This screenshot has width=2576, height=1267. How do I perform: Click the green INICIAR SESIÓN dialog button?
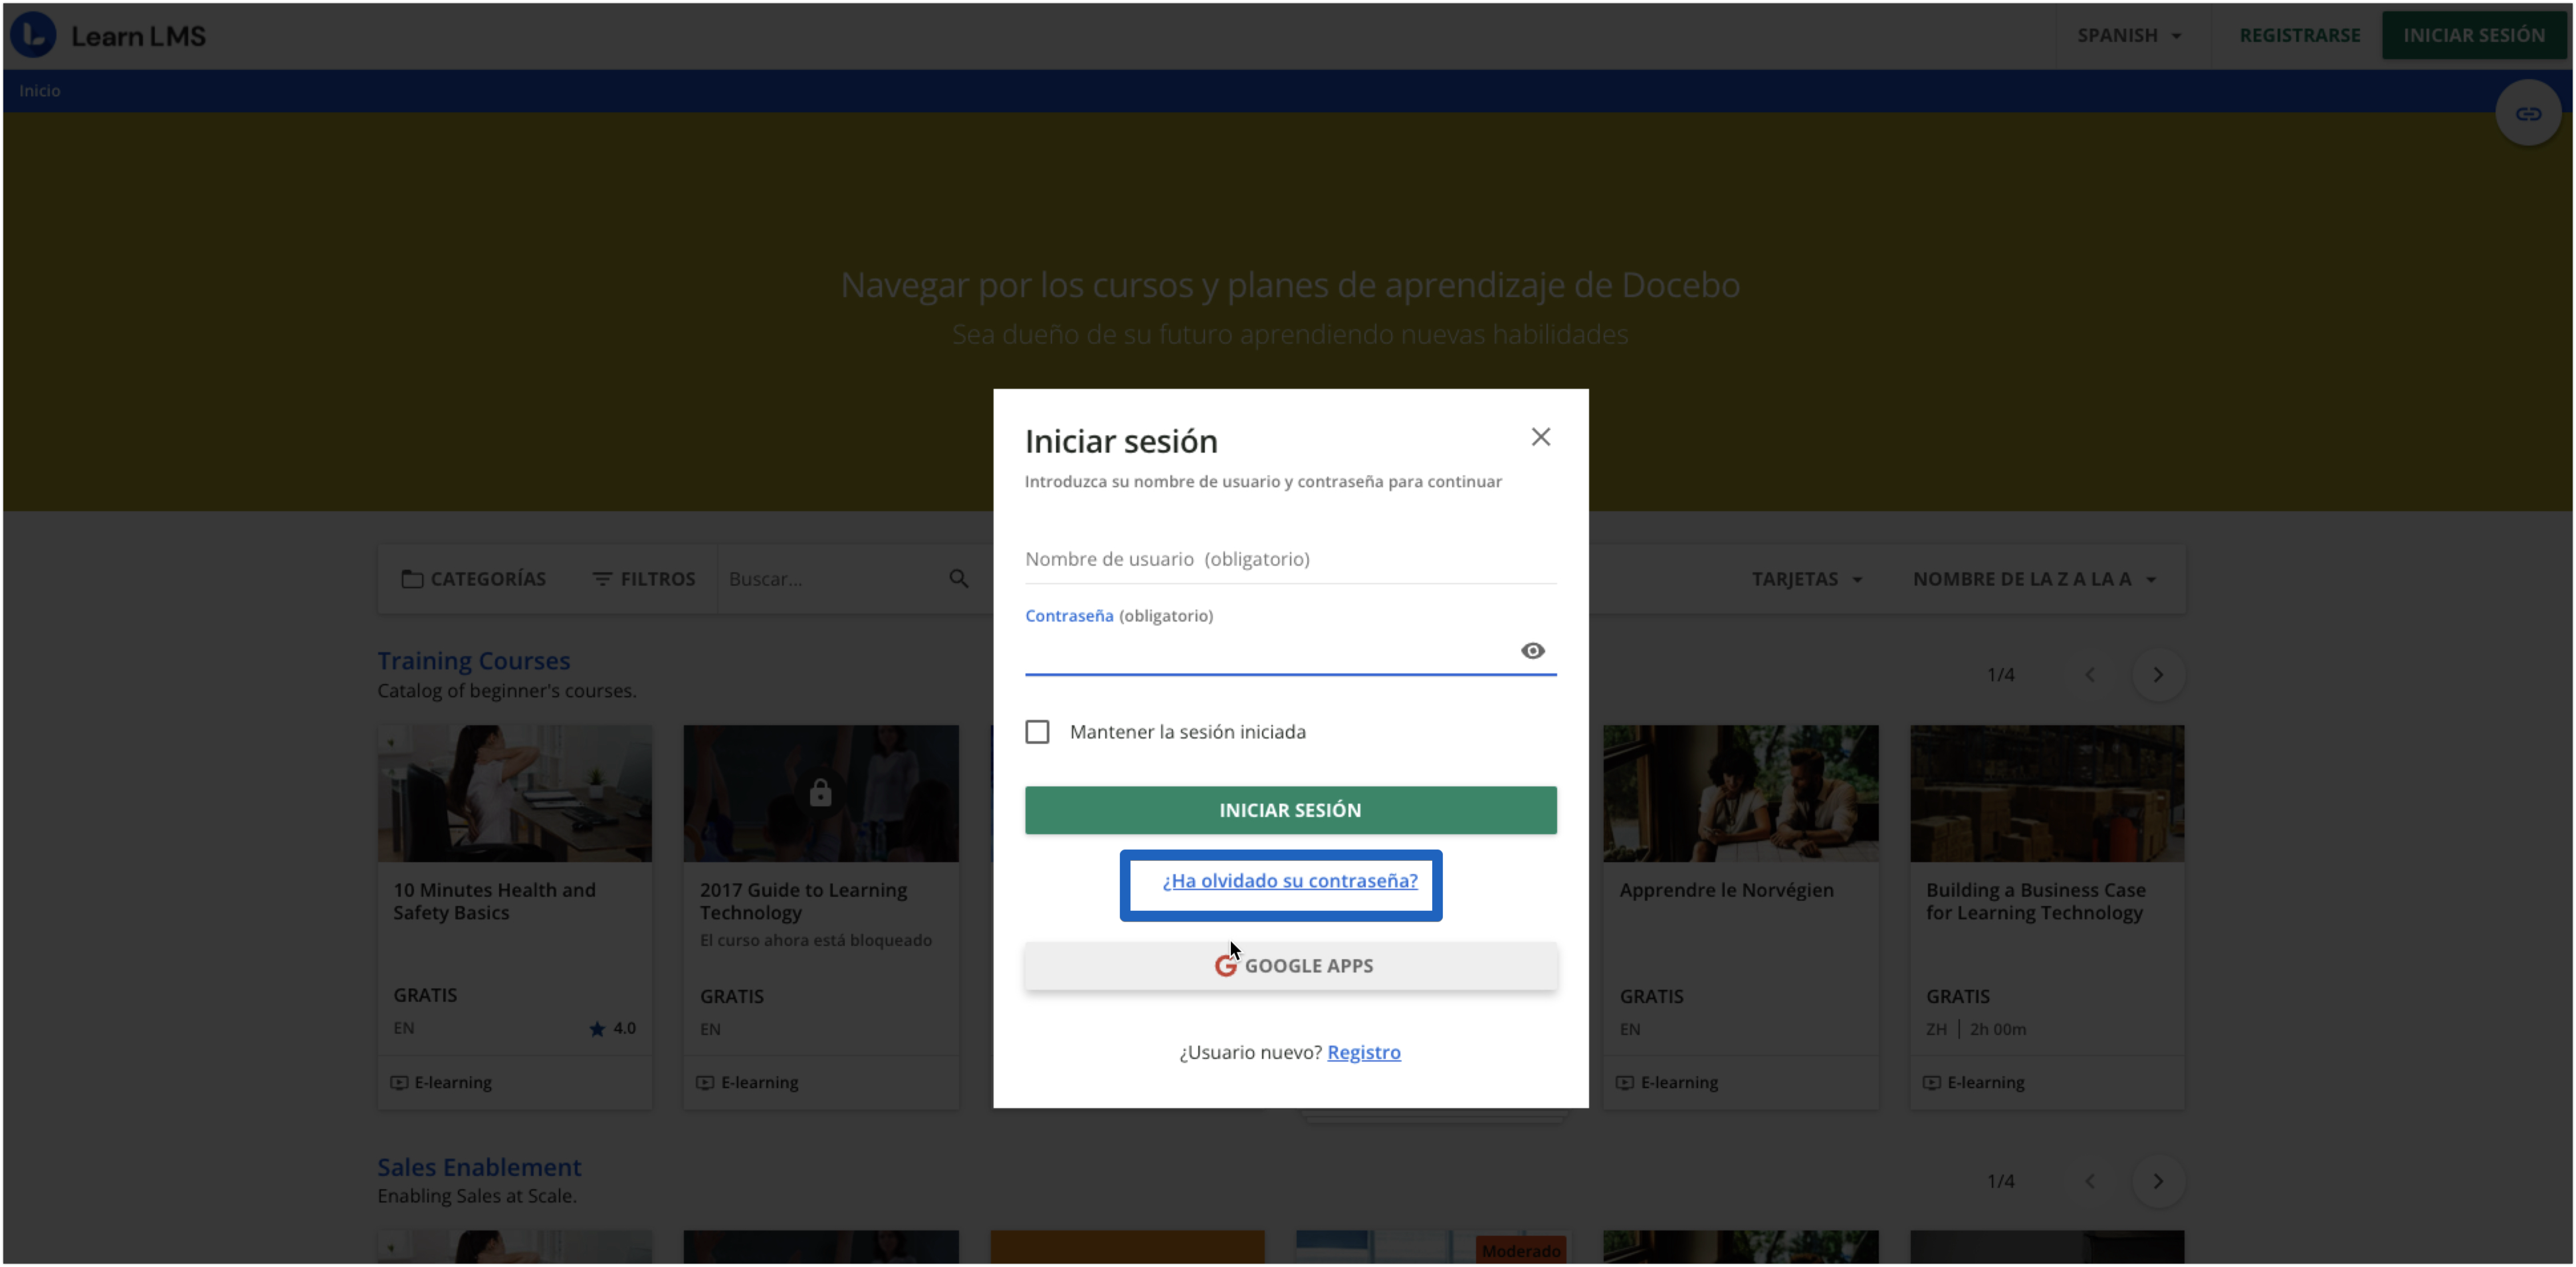click(x=1290, y=810)
